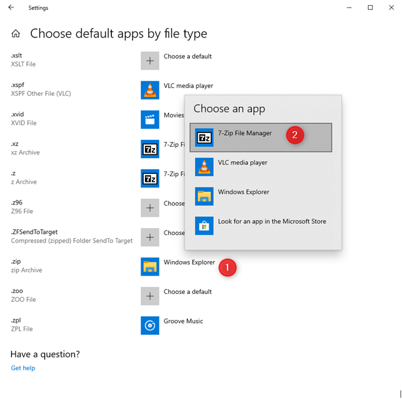Select Windows Explorer in popup list
This screenshot has height=405, width=402.
pos(261,196)
